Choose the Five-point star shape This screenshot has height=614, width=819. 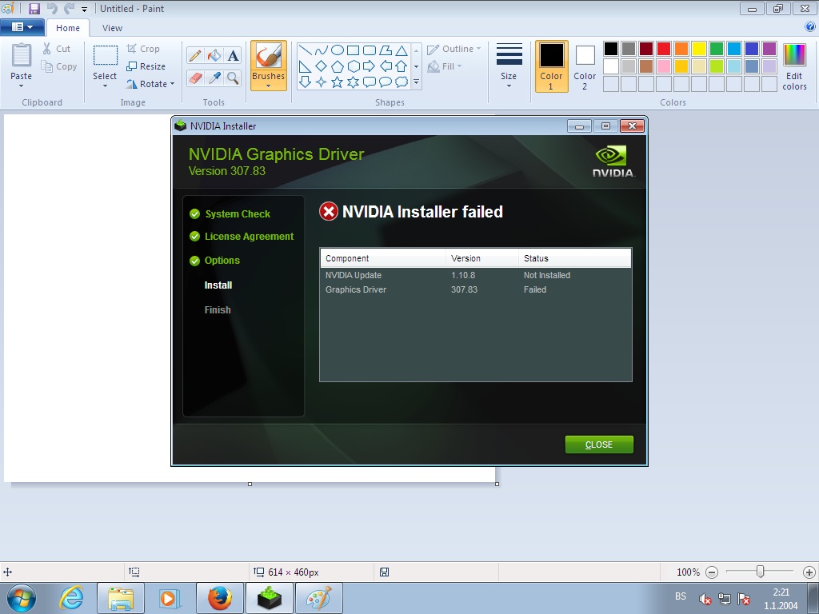(338, 82)
